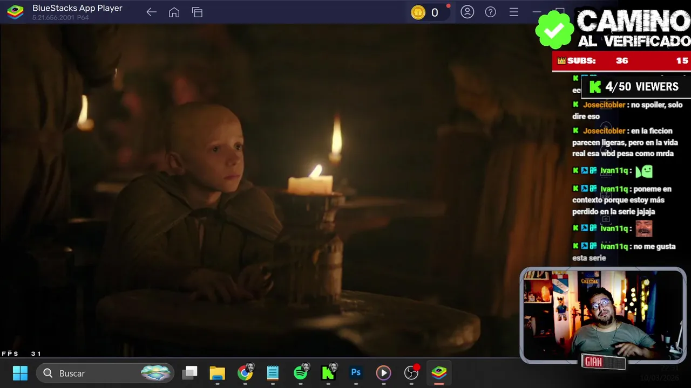This screenshot has width=691, height=388.
Task: Click the weather widget in search box
Action: 155,373
